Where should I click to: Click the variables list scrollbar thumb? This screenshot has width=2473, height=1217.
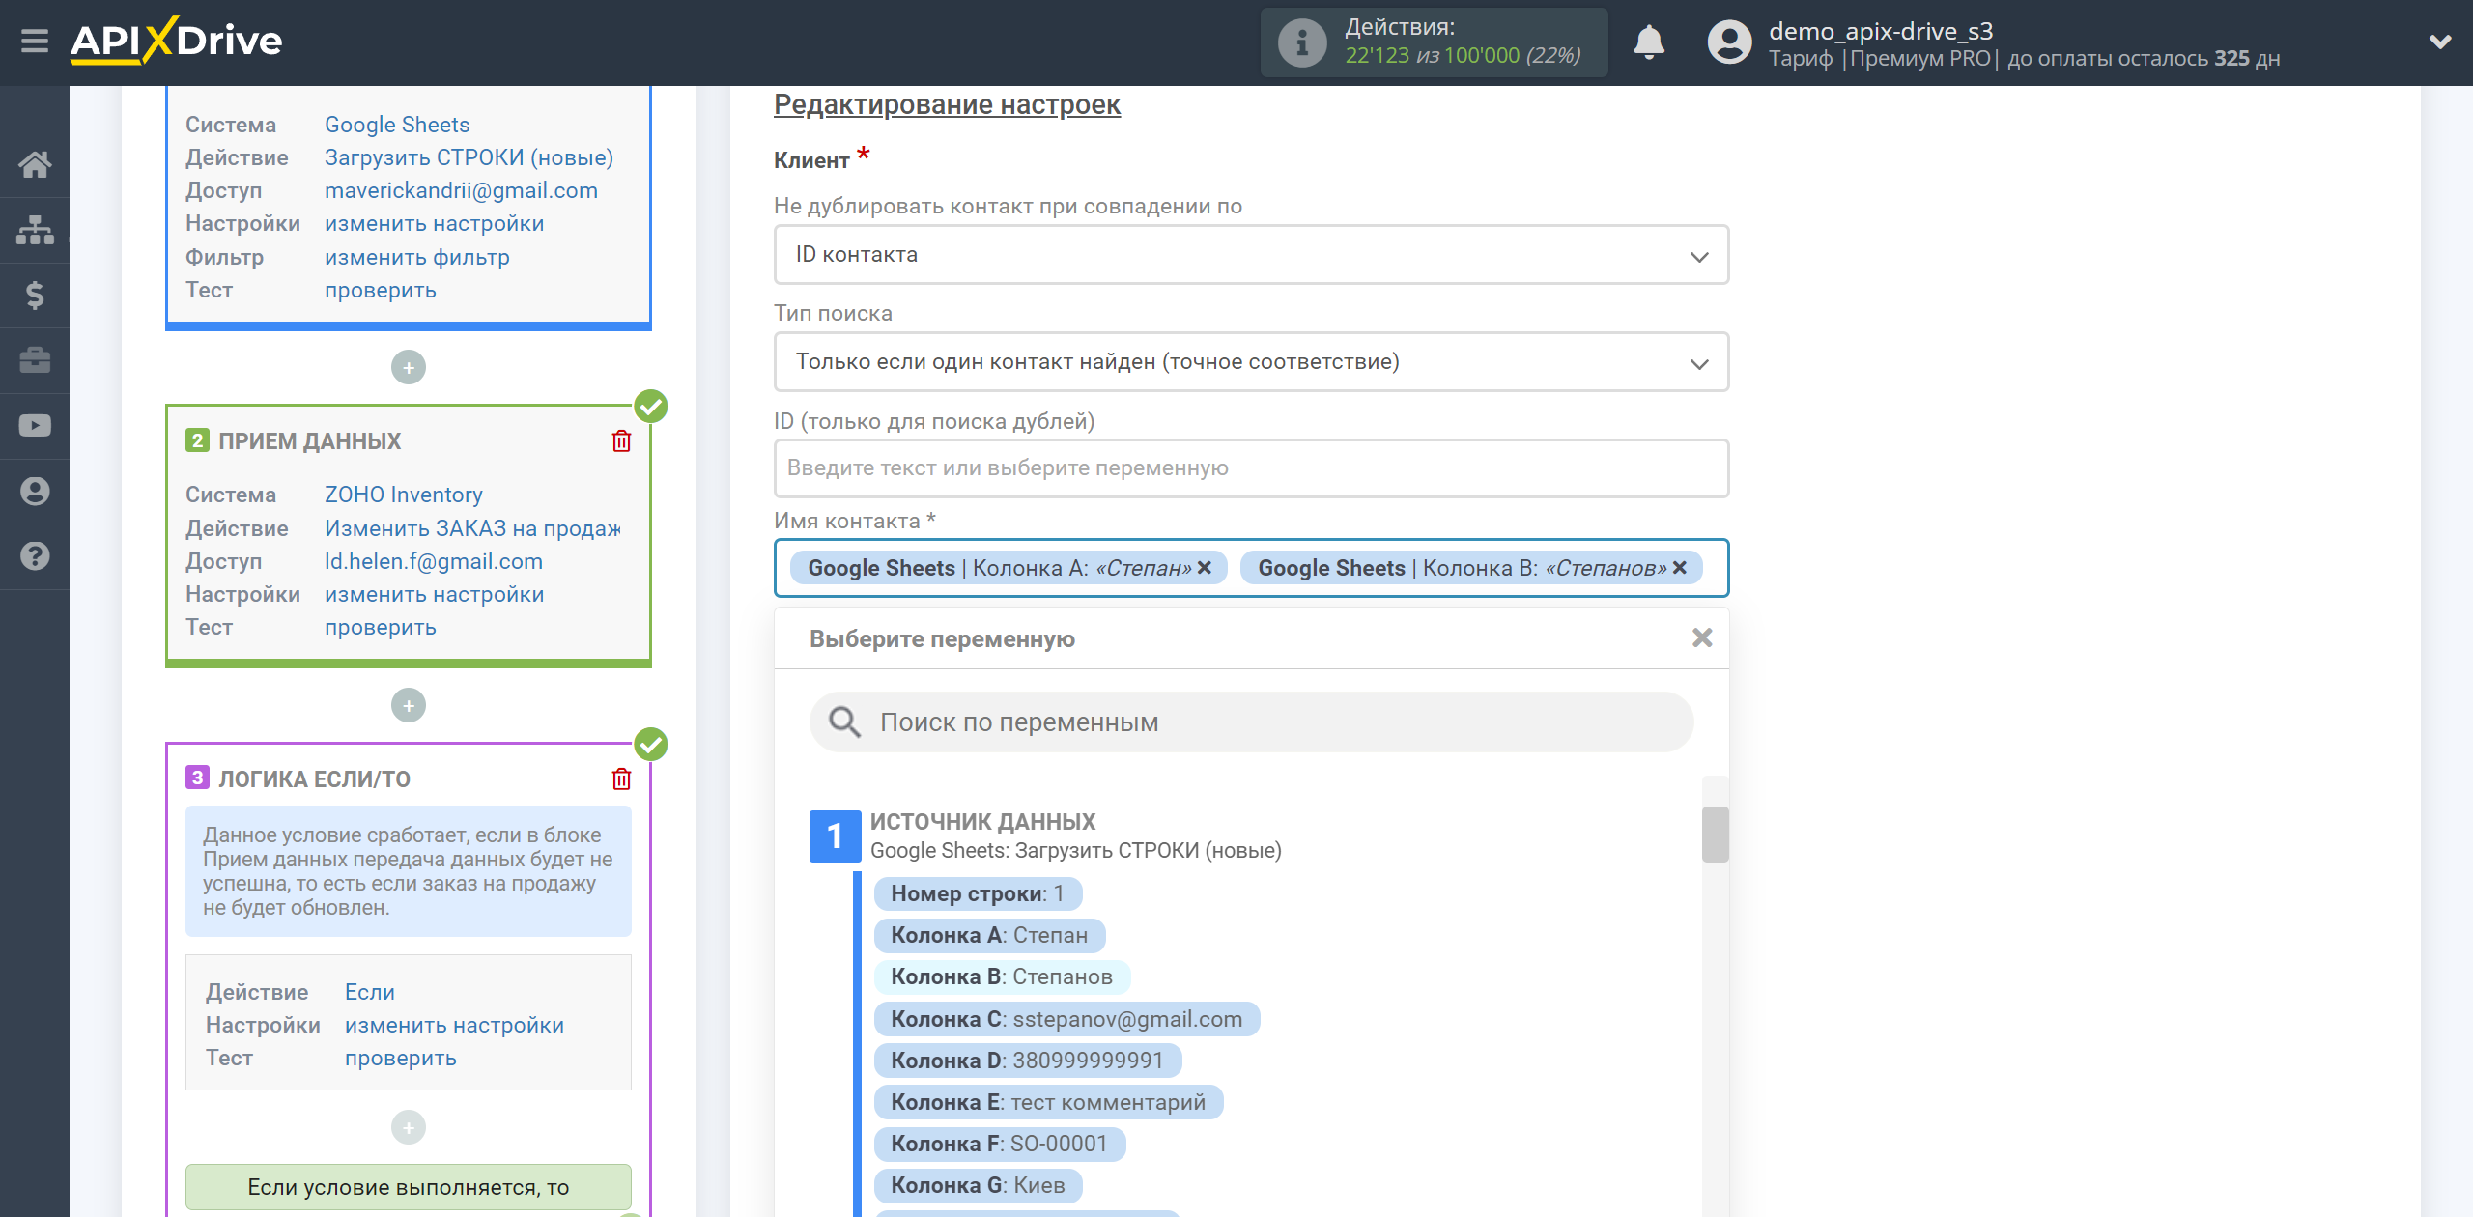(1715, 834)
